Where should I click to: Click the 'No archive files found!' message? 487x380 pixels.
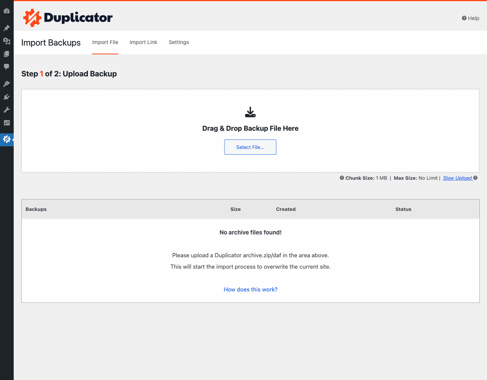click(x=250, y=233)
